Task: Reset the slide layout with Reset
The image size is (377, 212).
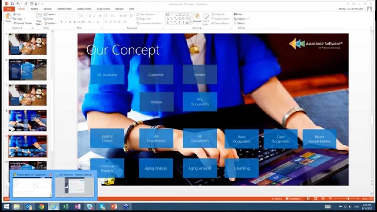Action: tap(48, 19)
